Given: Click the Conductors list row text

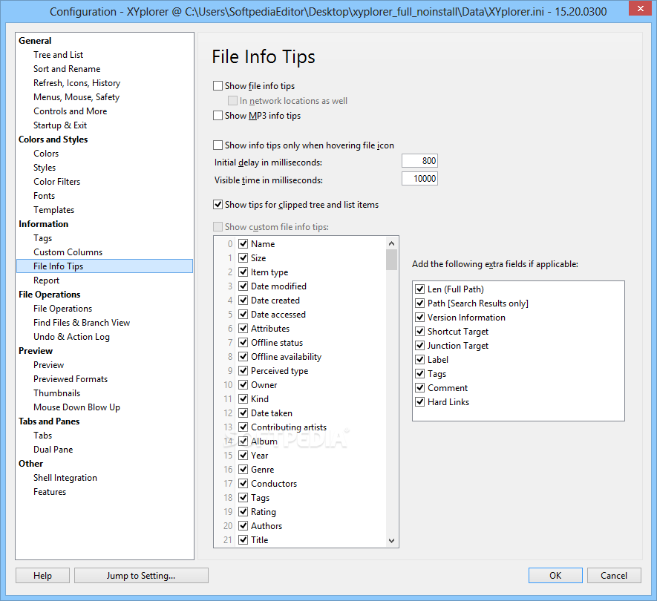Looking at the screenshot, I should pos(274,484).
